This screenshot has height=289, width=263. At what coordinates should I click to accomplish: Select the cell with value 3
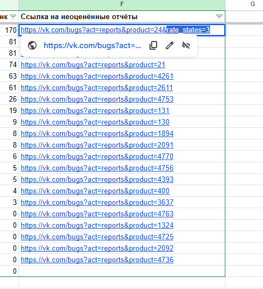pyautogui.click(x=9, y=202)
